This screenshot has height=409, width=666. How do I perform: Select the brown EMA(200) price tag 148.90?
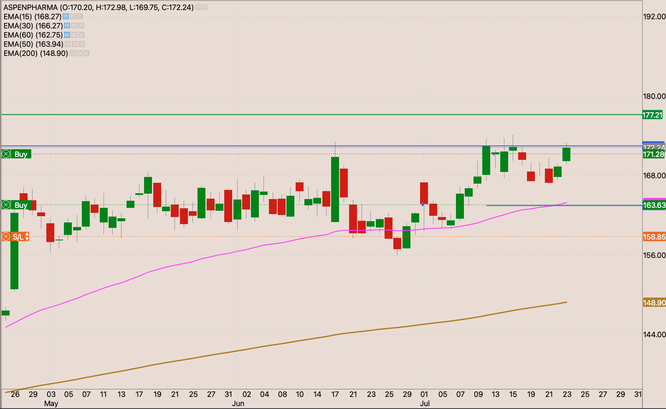coord(654,303)
